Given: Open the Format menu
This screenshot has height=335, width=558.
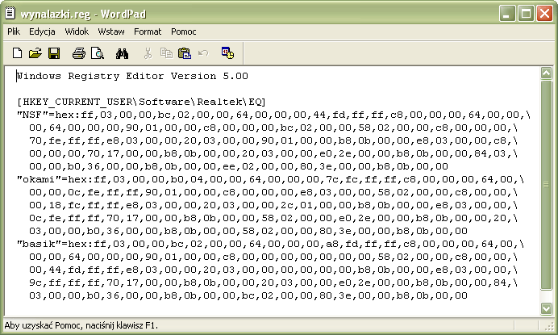Looking at the screenshot, I should (x=148, y=31).
